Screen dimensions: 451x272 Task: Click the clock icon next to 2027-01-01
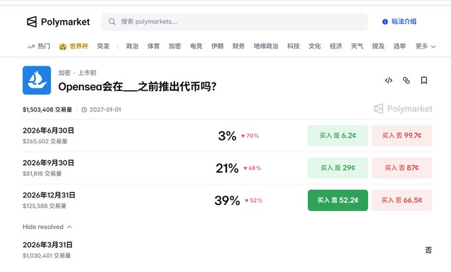(84, 109)
